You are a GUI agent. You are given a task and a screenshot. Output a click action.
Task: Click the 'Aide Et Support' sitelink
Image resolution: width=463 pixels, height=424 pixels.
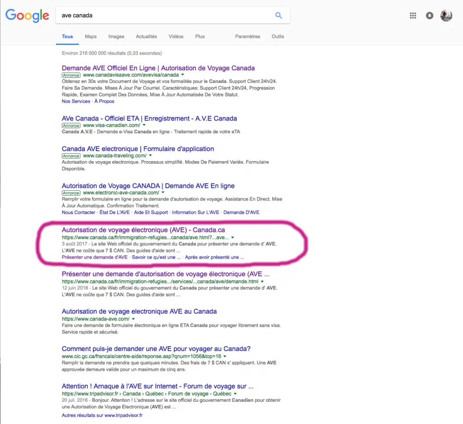click(x=151, y=212)
